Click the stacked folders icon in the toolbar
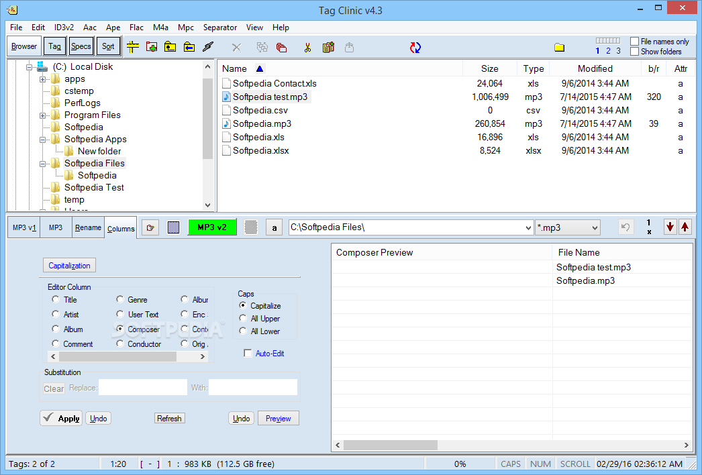Screen dimensions: 702x475 (282, 48)
